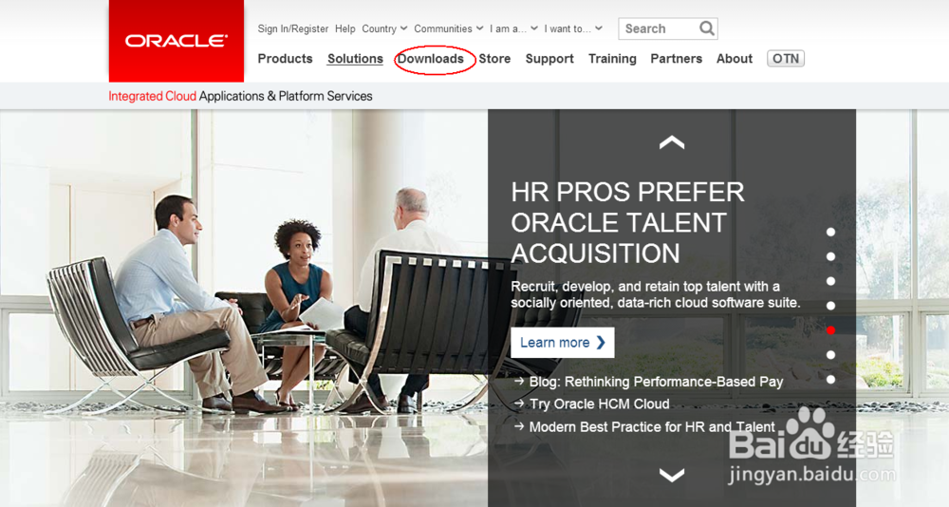Open the Products menu

pyautogui.click(x=285, y=59)
